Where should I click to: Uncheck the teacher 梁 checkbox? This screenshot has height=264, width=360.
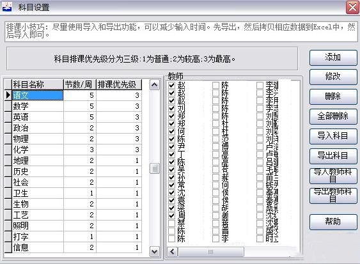[172, 208]
